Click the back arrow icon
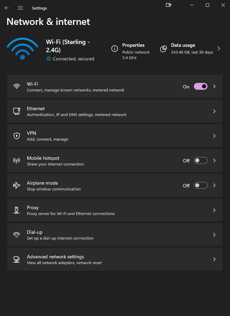230x316 pixels. click(7, 8)
